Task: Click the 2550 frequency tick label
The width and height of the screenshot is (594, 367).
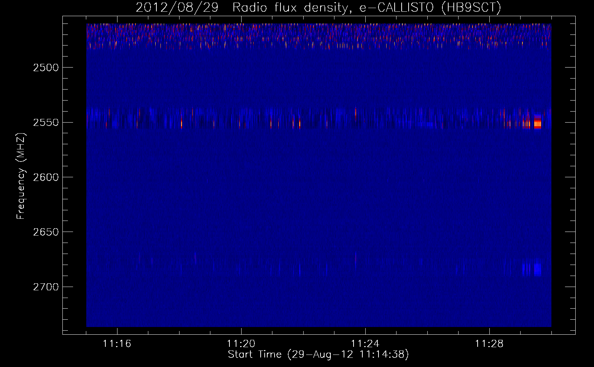Action: tap(46, 122)
